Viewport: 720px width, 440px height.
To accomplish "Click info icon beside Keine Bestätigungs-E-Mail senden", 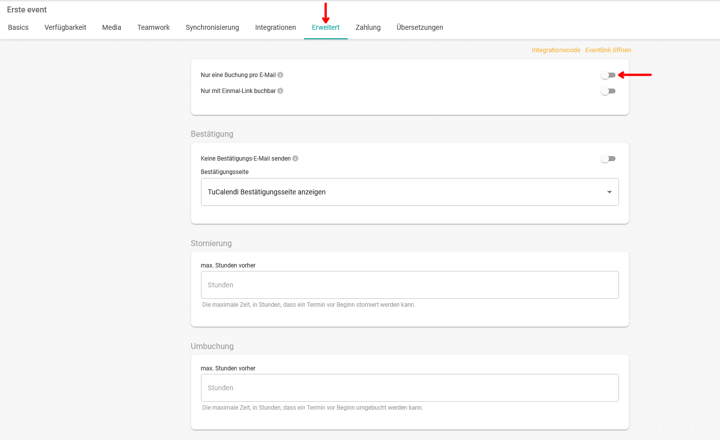I will (295, 159).
